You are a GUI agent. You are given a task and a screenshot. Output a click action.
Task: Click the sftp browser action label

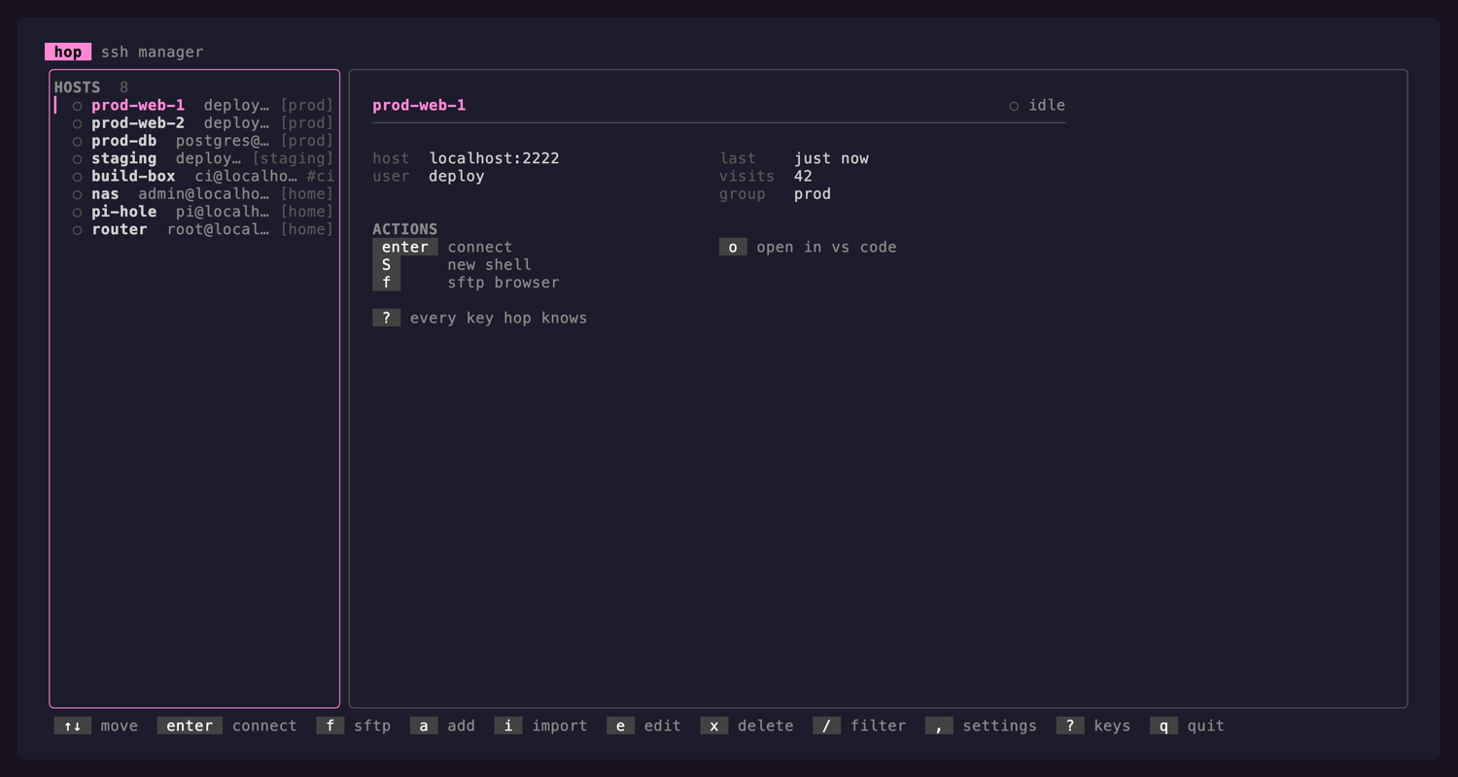(x=503, y=283)
